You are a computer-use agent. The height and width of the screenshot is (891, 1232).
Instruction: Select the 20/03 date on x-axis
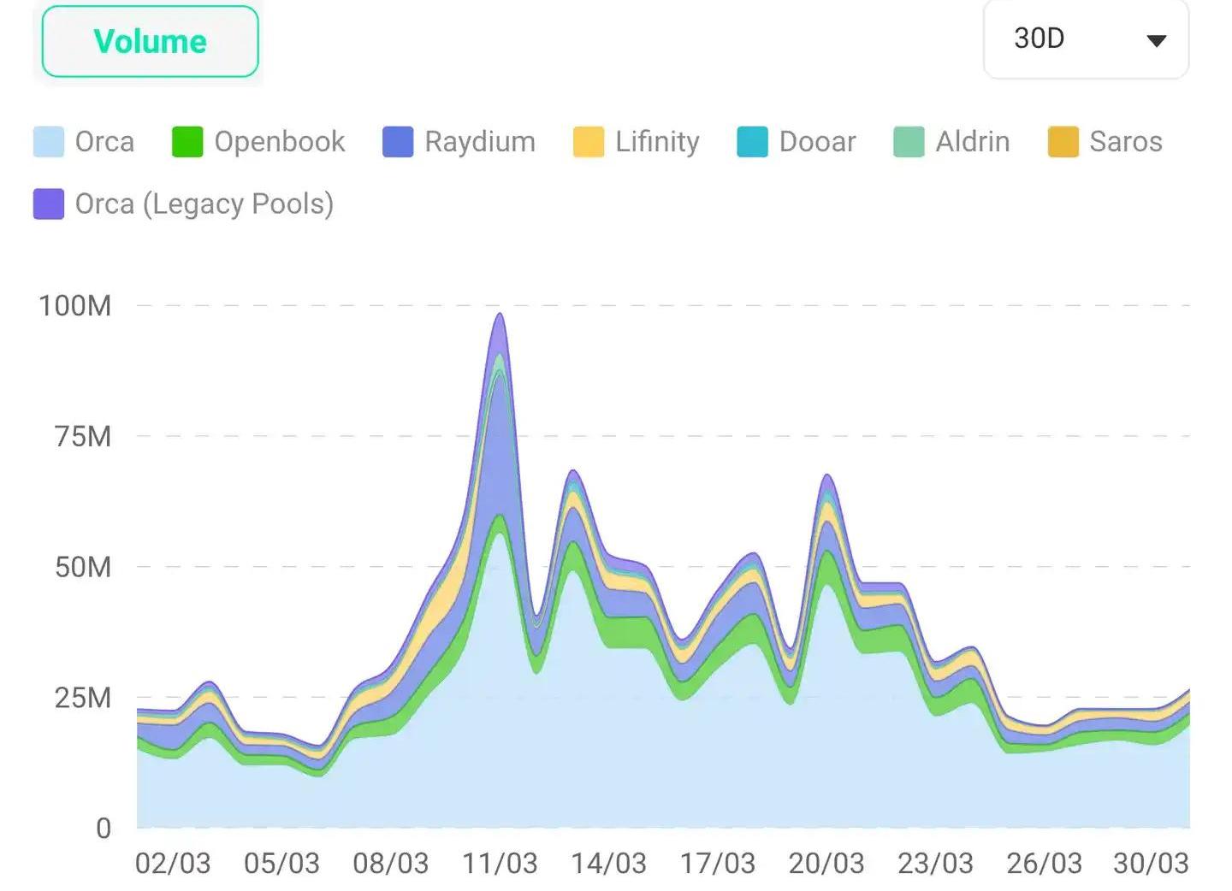[x=826, y=864]
